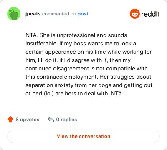This screenshot has width=167, height=150.
Task: Click the 0 replies label
Action: coord(66,120)
